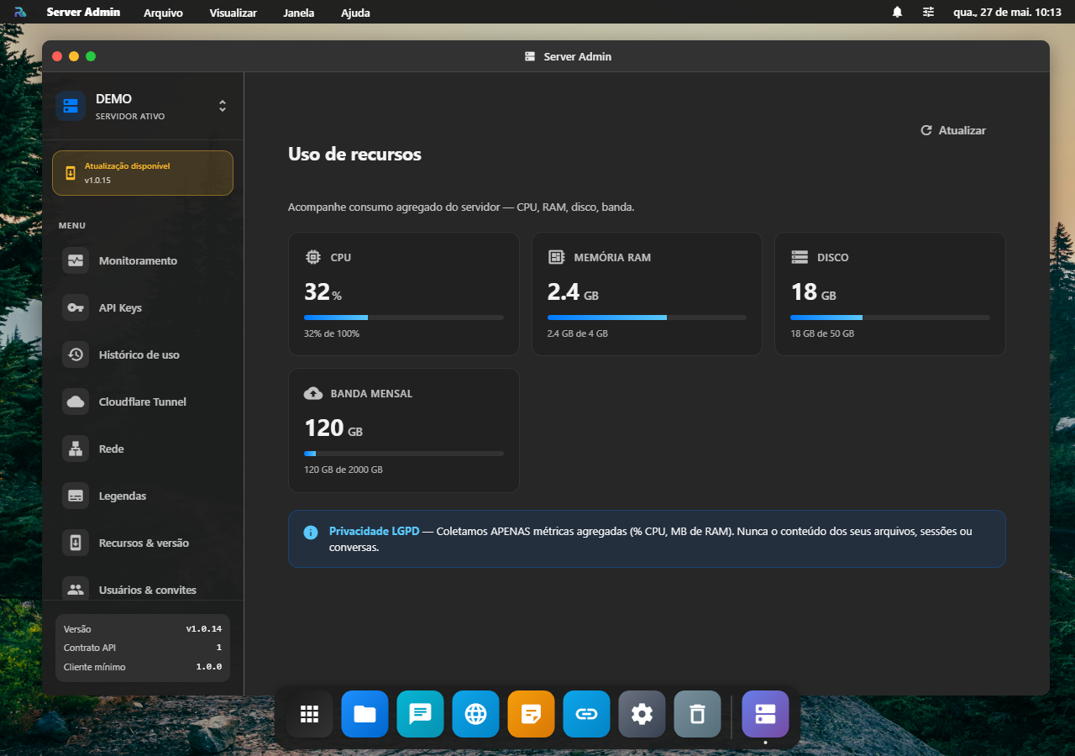Open Usuários & convites section
Viewport: 1075px width, 756px height.
(x=143, y=588)
